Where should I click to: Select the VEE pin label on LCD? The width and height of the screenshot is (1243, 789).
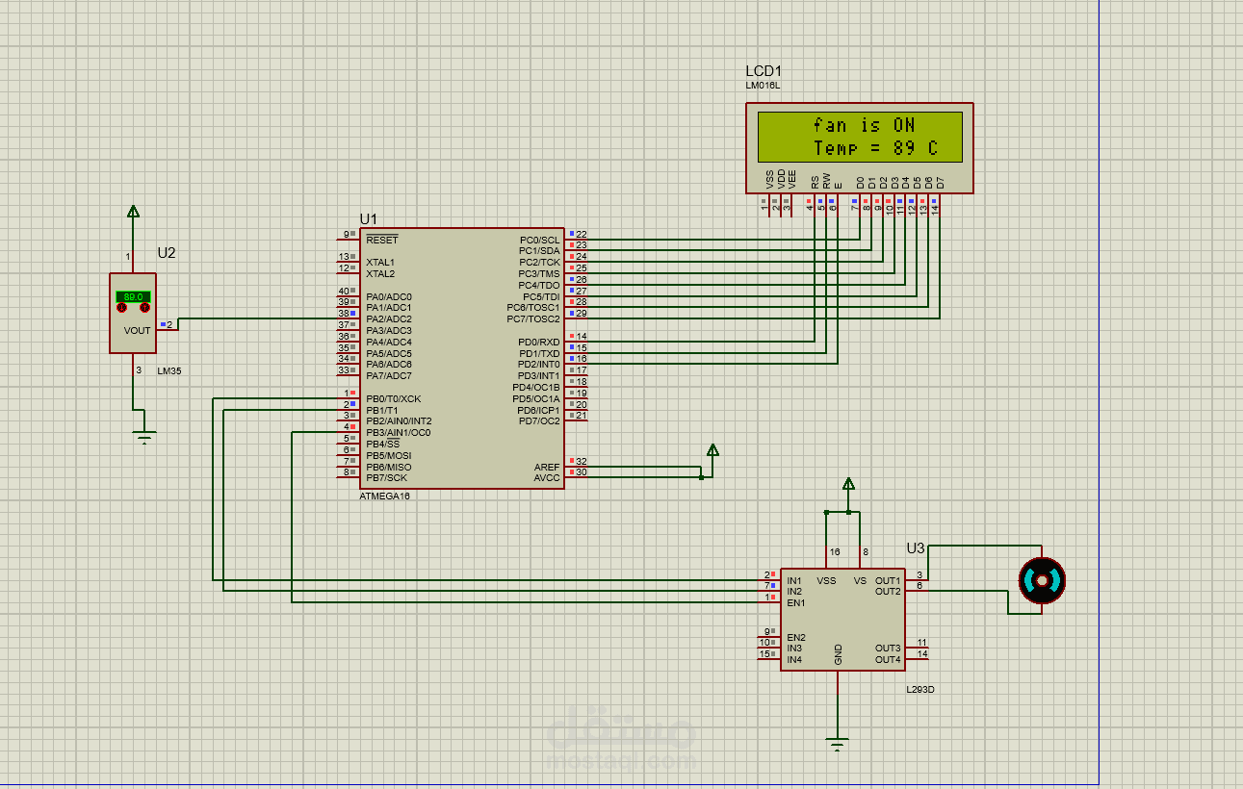click(x=792, y=179)
